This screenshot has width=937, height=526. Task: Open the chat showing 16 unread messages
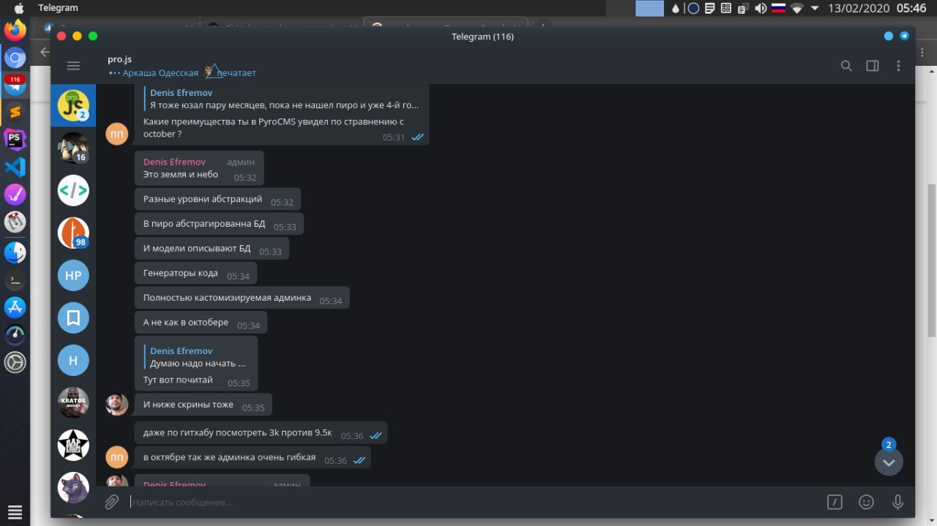(73, 148)
